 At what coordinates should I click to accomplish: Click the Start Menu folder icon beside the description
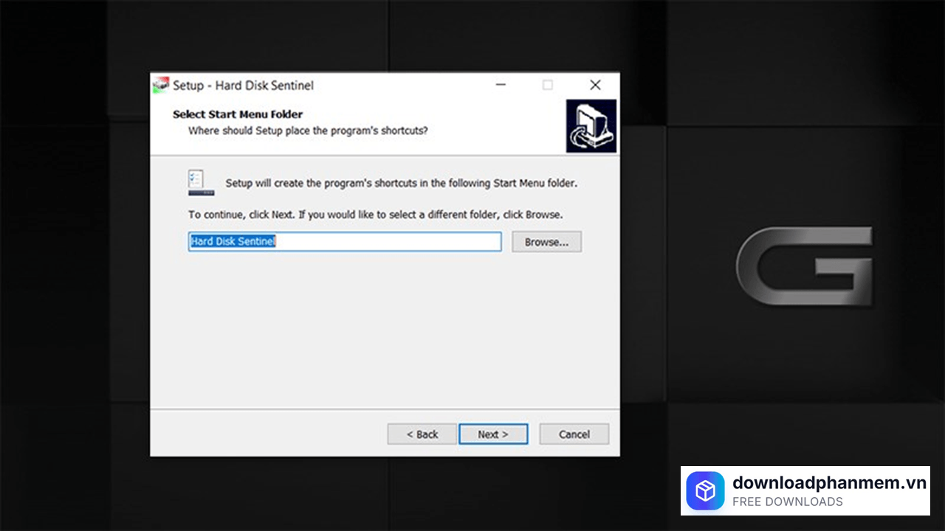pyautogui.click(x=201, y=182)
